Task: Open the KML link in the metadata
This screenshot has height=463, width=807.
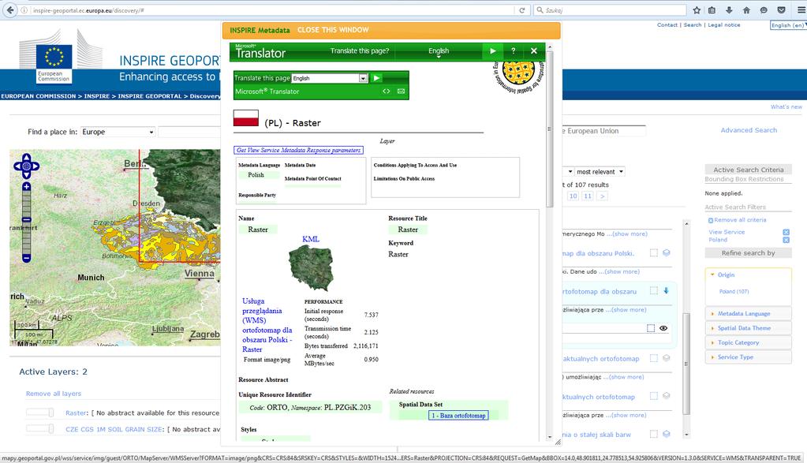Action: (310, 239)
